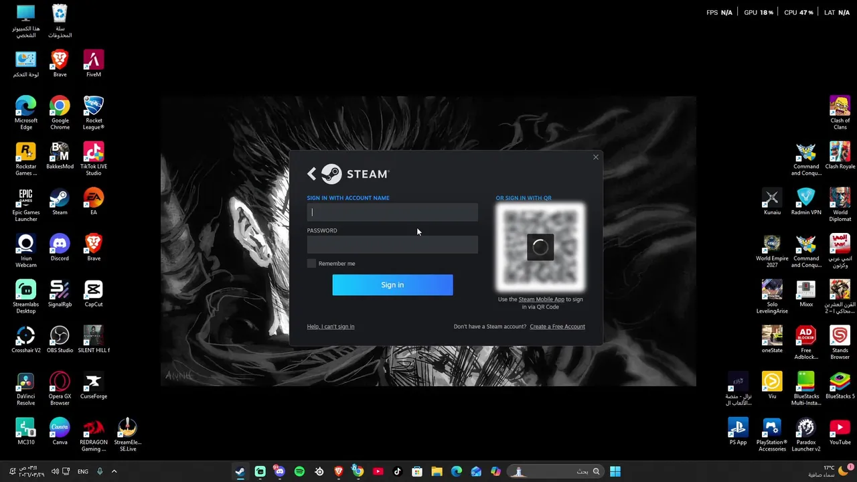Open Clash Royale desktop icon
The image size is (857, 482).
pyautogui.click(x=840, y=155)
